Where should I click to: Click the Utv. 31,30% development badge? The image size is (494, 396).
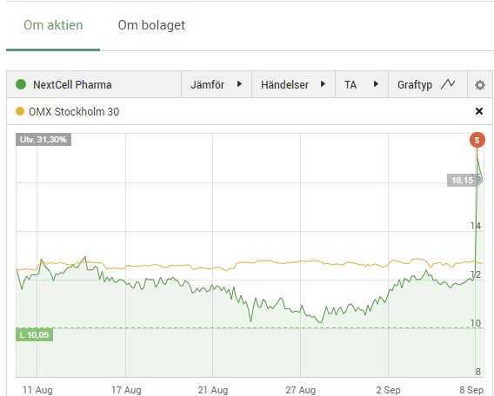[43, 139]
